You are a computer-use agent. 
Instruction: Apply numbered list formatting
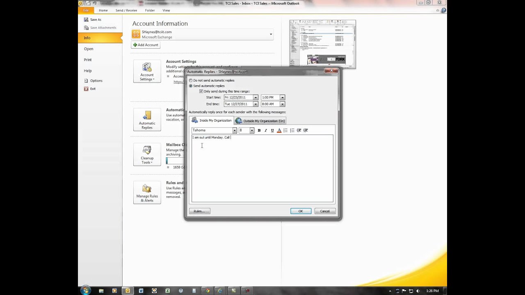292,130
